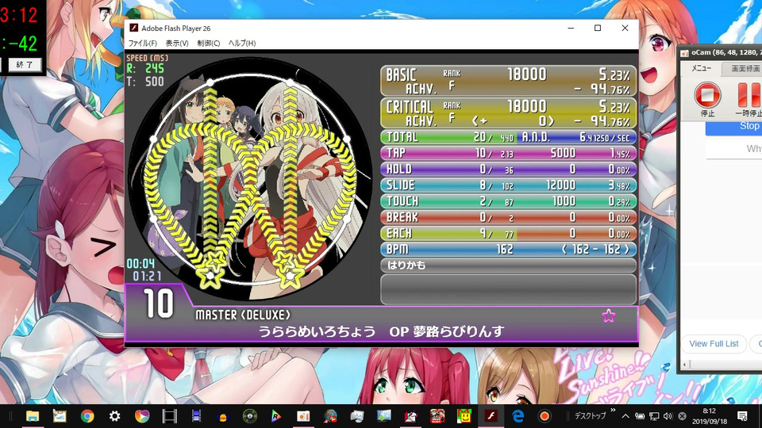
Task: Open Microsoft Edge from the taskbar
Action: (518, 416)
